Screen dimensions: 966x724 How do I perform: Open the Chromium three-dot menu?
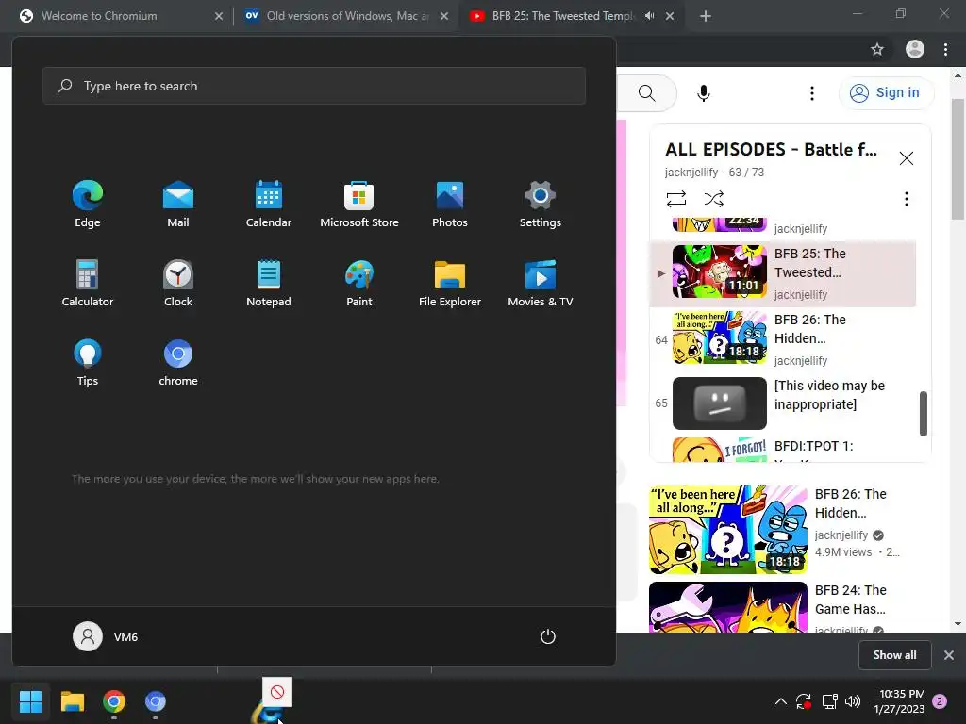[945, 49]
